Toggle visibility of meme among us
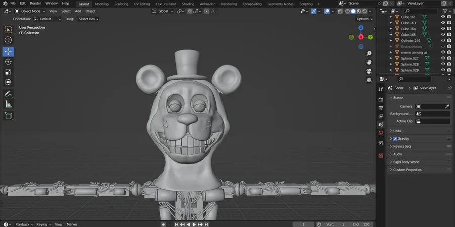The image size is (455, 227). 443,52
